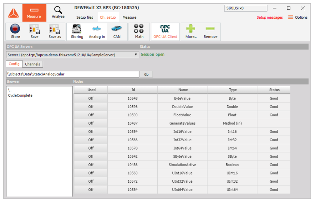Toggle Used Off for ByteValue
The width and height of the screenshot is (315, 202).
pos(91,98)
